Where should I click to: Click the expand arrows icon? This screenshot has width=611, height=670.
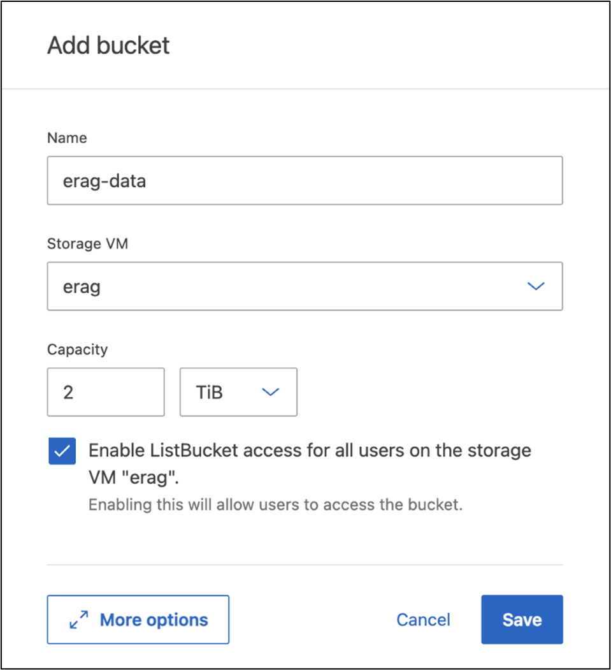tap(79, 620)
